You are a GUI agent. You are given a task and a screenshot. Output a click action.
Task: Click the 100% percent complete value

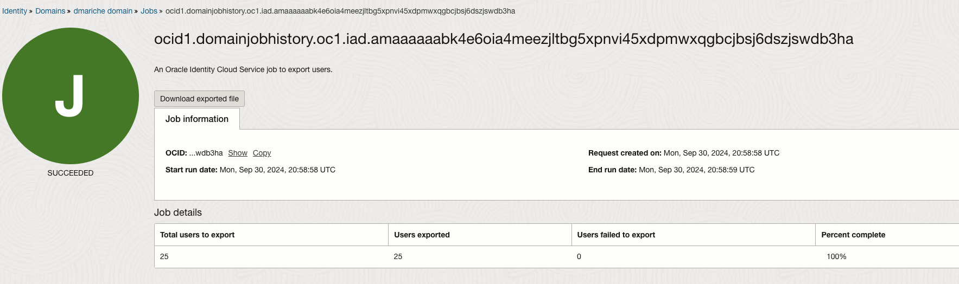[x=836, y=256]
